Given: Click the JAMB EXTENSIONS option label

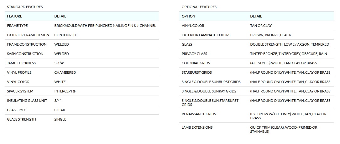Looking at the screenshot, I should click(x=197, y=127).
